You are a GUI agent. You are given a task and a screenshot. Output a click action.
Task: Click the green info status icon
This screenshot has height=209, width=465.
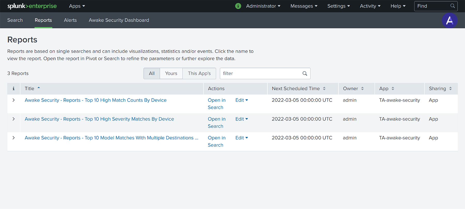click(x=238, y=6)
